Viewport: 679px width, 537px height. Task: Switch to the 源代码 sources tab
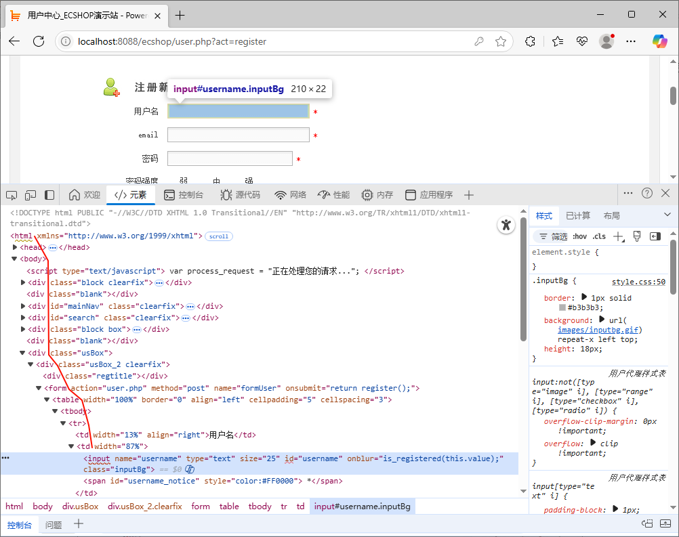(241, 195)
